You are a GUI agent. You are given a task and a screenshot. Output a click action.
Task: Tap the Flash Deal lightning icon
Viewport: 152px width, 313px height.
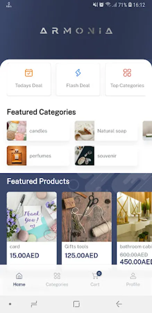click(x=78, y=73)
